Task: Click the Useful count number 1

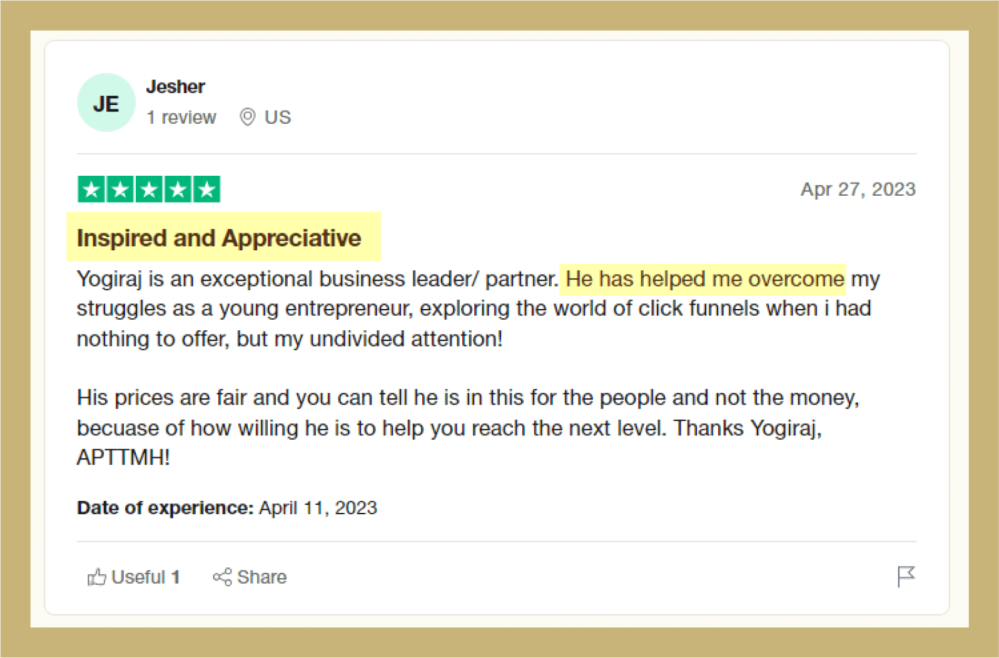Action: click(176, 577)
